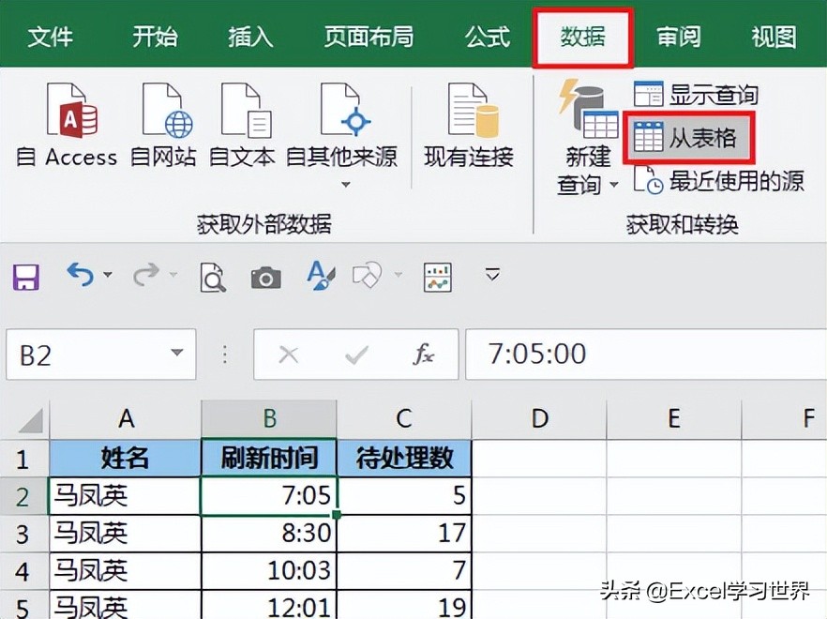Click the 姓名 header cell
The height and width of the screenshot is (619, 827).
(x=126, y=458)
